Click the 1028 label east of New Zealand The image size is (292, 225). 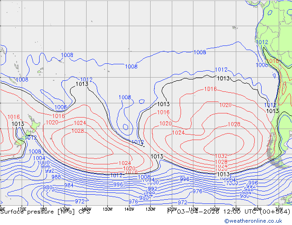[78, 131]
